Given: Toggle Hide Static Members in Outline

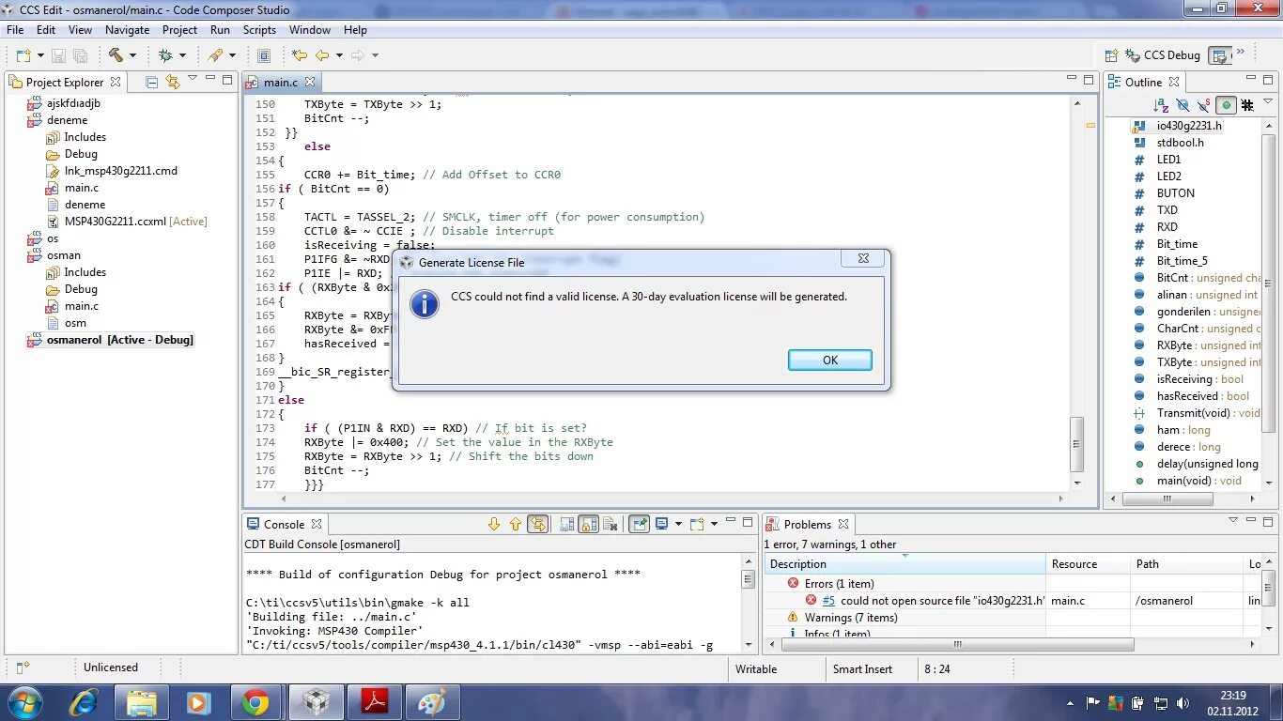Looking at the screenshot, I should (1204, 105).
